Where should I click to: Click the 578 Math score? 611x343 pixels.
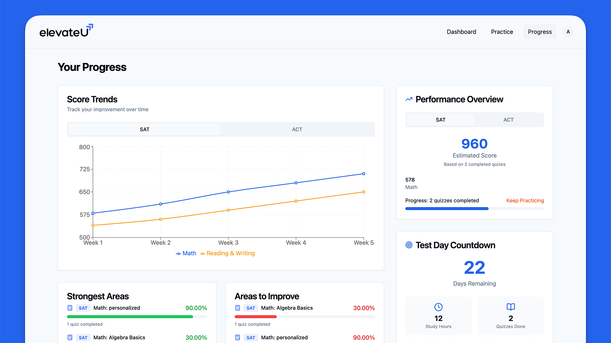(410, 180)
